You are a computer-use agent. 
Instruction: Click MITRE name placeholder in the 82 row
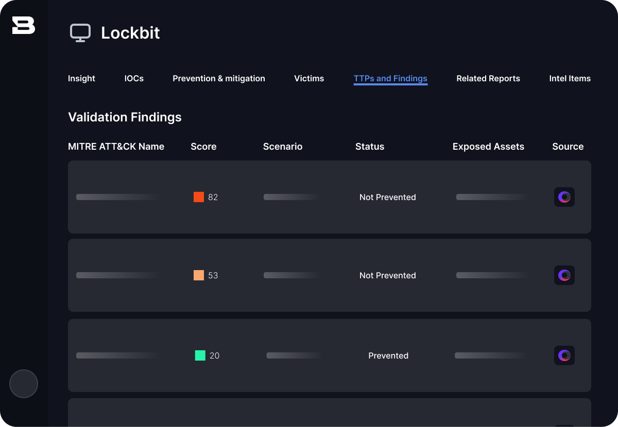(x=118, y=197)
